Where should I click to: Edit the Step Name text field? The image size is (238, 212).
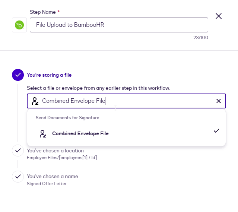119,25
